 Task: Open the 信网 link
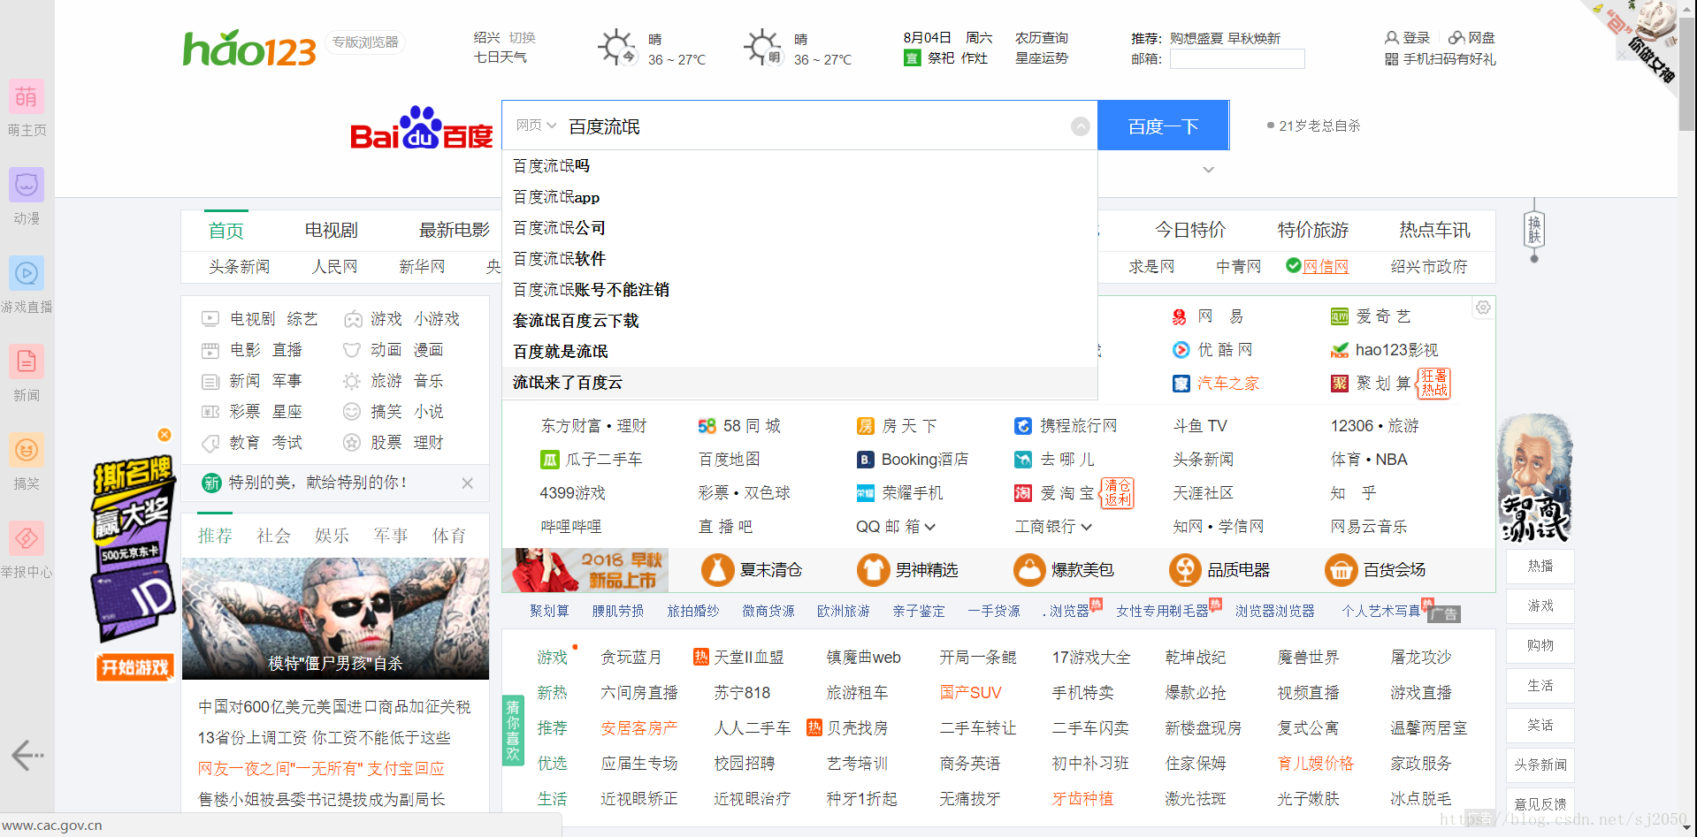tap(1326, 267)
